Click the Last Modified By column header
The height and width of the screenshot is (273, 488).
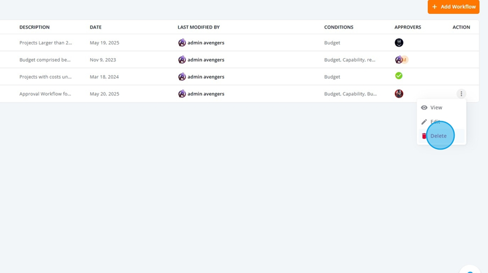tap(198, 27)
